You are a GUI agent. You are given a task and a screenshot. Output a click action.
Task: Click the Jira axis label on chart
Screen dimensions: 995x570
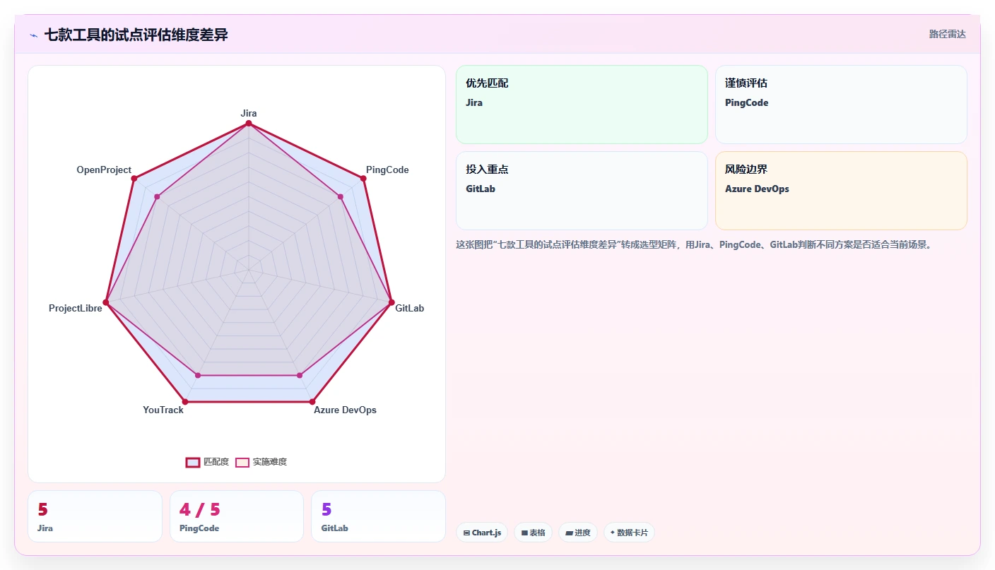pyautogui.click(x=249, y=113)
